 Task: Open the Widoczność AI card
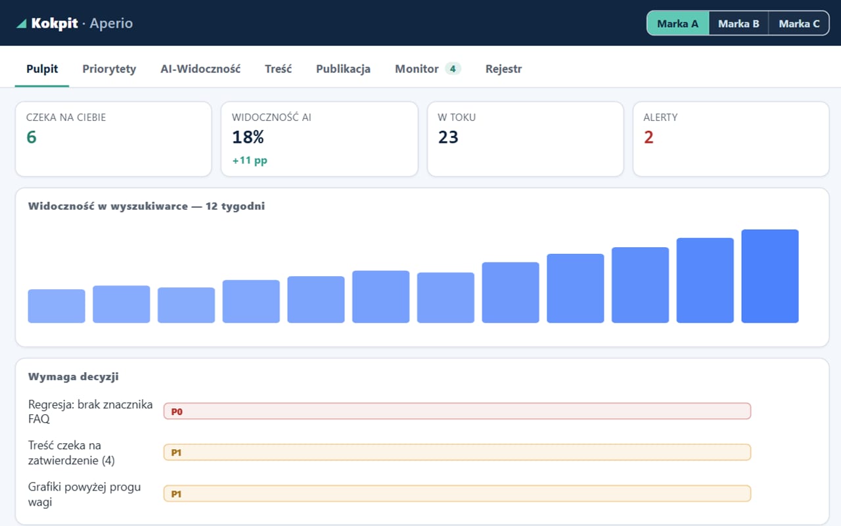point(319,139)
